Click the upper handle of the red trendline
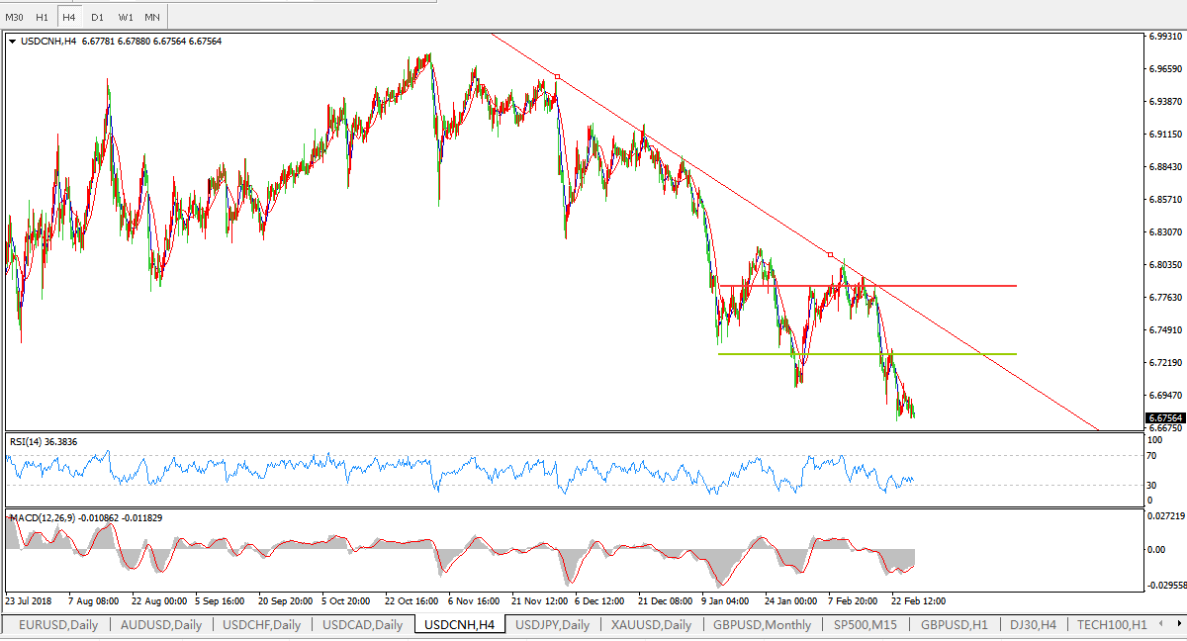Screen dimensions: 1187x641 (x=558, y=76)
